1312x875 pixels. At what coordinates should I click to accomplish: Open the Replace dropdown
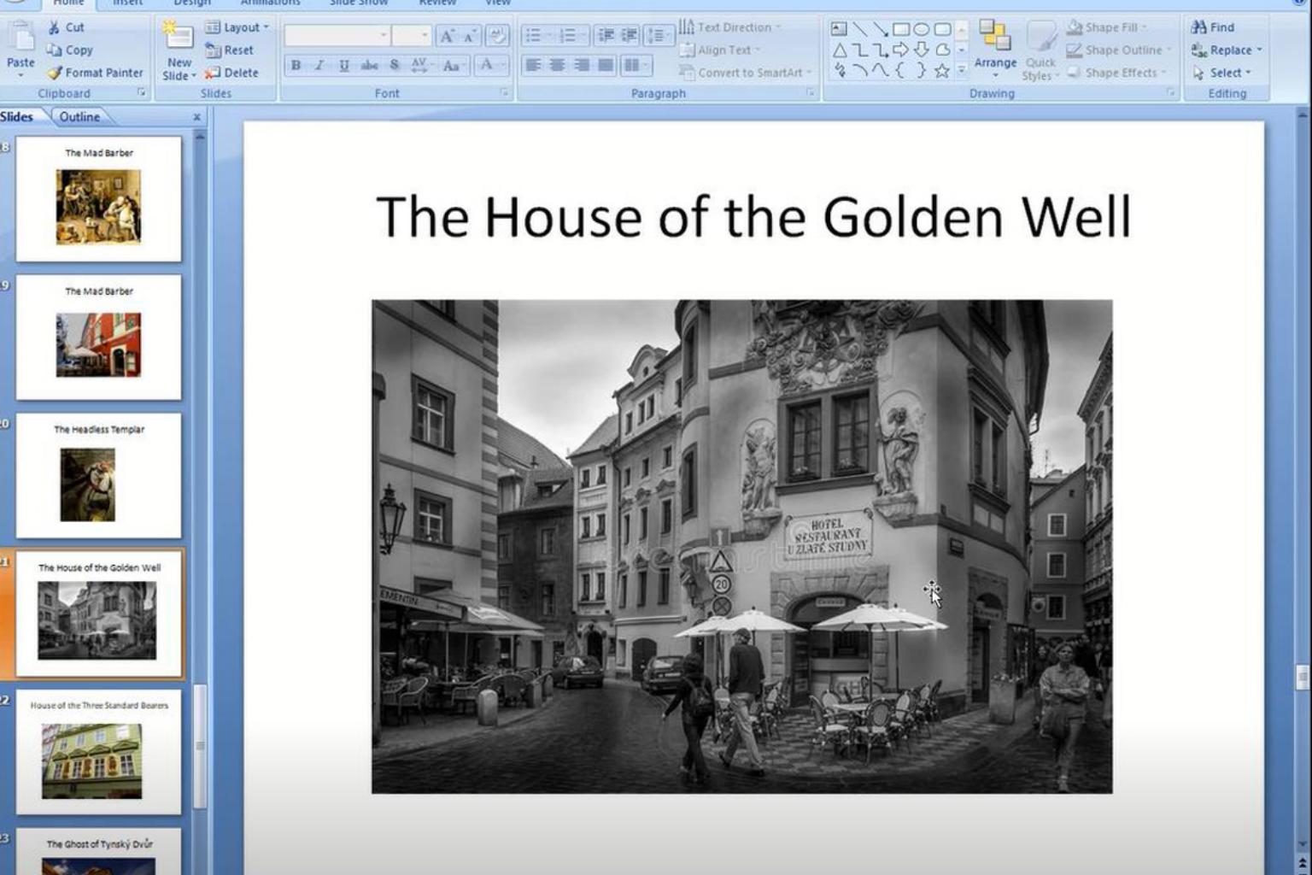(1227, 50)
